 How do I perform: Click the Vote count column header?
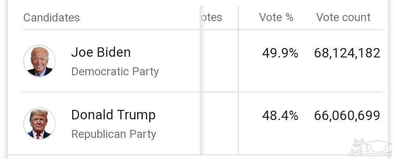[x=343, y=17]
